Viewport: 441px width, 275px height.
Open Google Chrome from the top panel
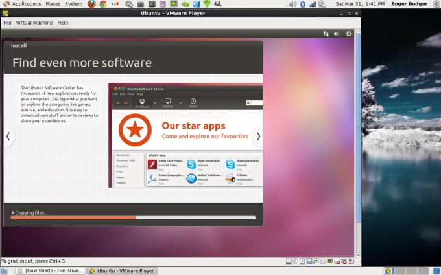(103, 4)
